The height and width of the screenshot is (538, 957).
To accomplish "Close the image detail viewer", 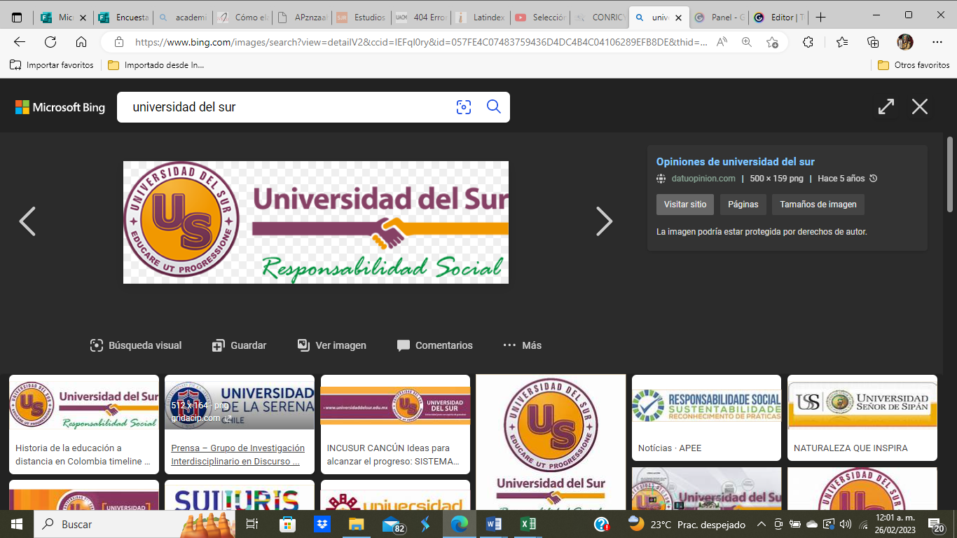I will pos(919,107).
